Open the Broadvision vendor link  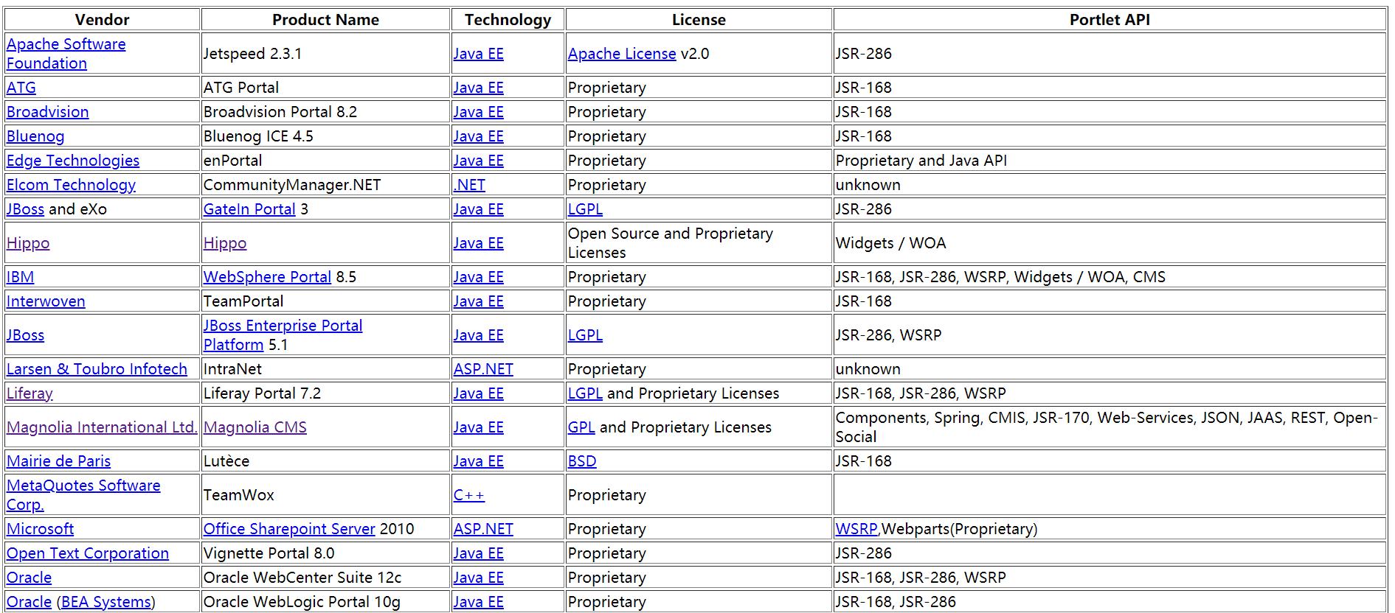(x=47, y=112)
